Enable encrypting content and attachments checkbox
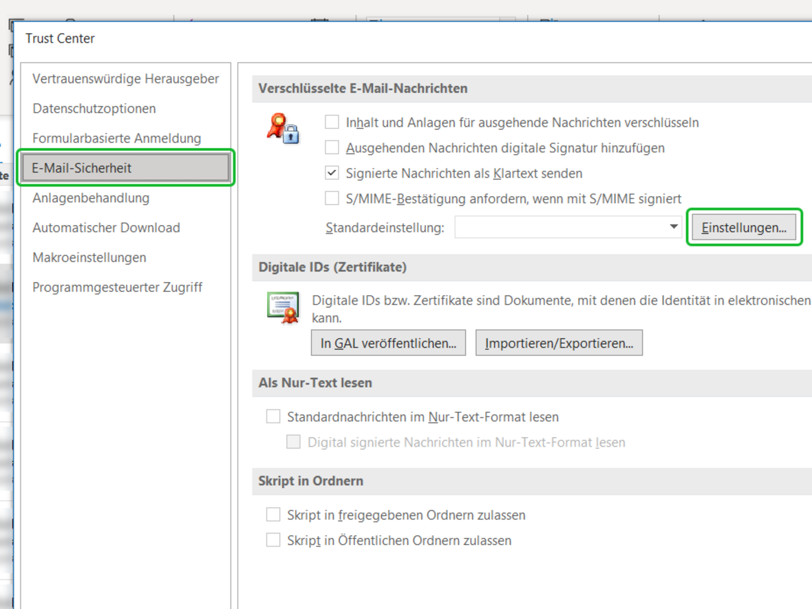812x609 pixels. point(332,122)
